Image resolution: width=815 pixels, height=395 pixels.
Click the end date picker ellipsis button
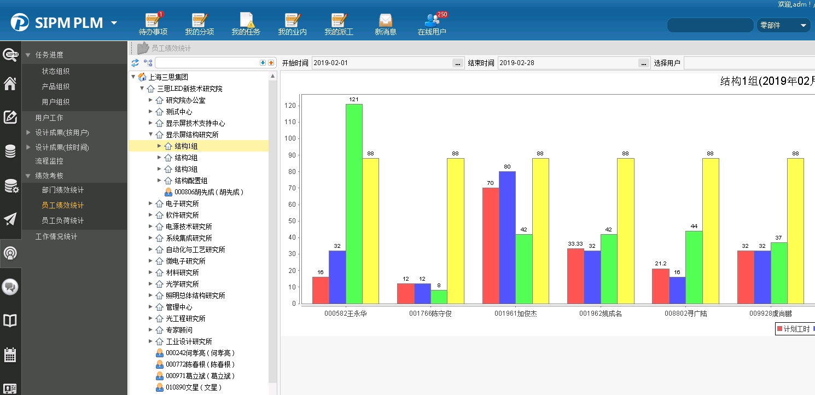(x=643, y=63)
